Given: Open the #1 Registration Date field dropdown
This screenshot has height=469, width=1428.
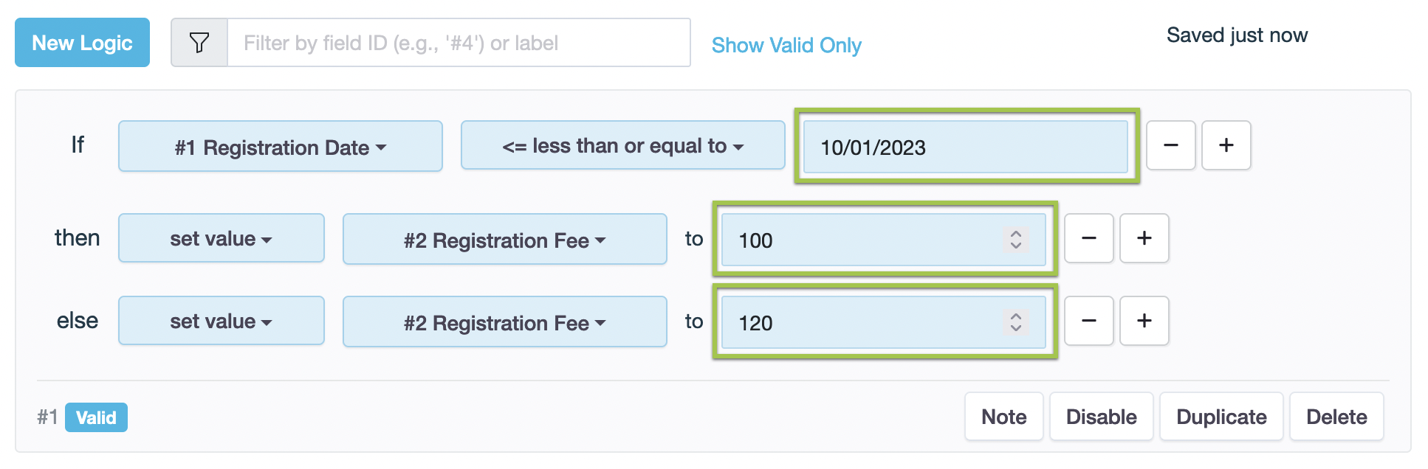Looking at the screenshot, I should (x=281, y=147).
